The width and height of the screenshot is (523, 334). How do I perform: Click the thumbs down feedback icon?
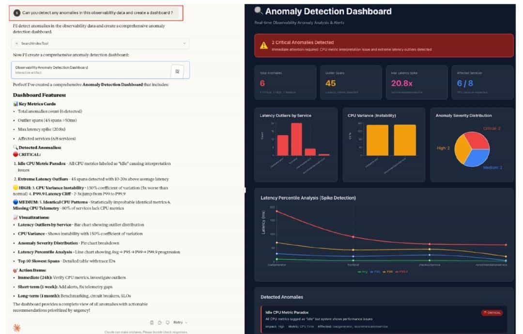click(x=167, y=322)
